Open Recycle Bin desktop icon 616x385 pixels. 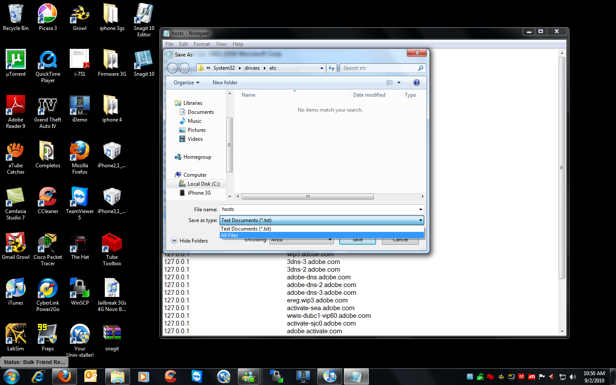click(x=16, y=17)
